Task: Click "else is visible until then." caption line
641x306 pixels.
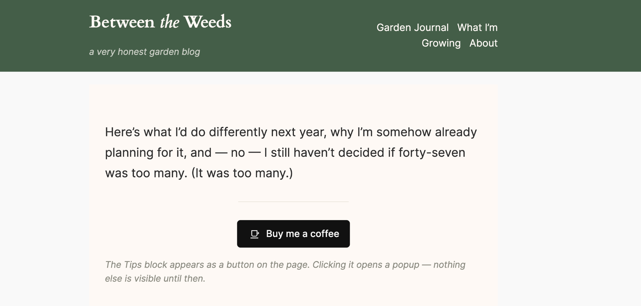Action: [155, 279]
